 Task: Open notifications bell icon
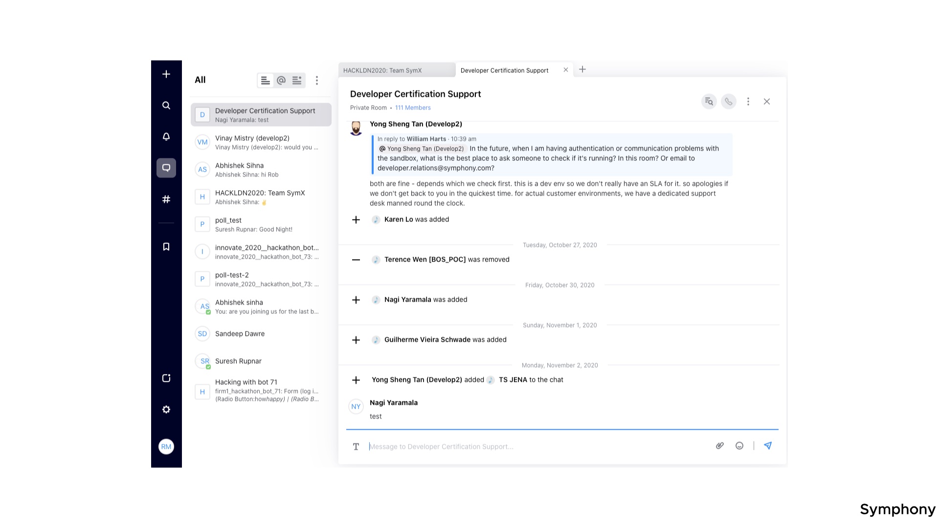click(166, 136)
